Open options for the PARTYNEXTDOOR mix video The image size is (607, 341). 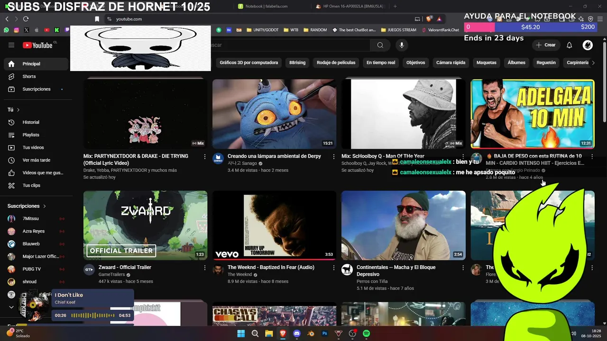(x=205, y=156)
